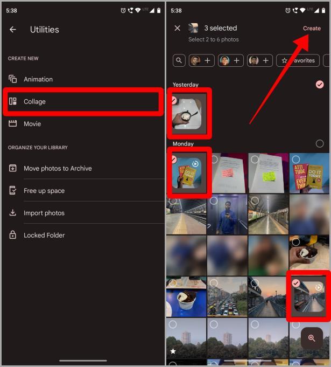Deselect all Yesterday photos checkmark

(320, 85)
